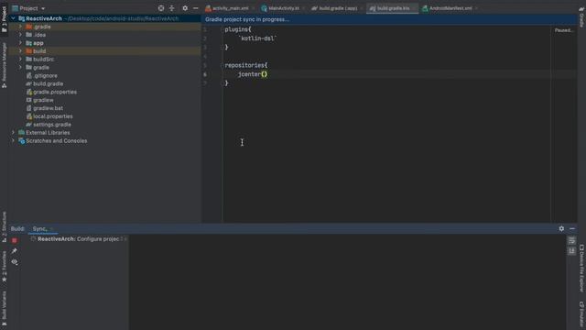The height and width of the screenshot is (330, 586).
Task: Hide the Project panel with minus icon
Action: point(195,8)
